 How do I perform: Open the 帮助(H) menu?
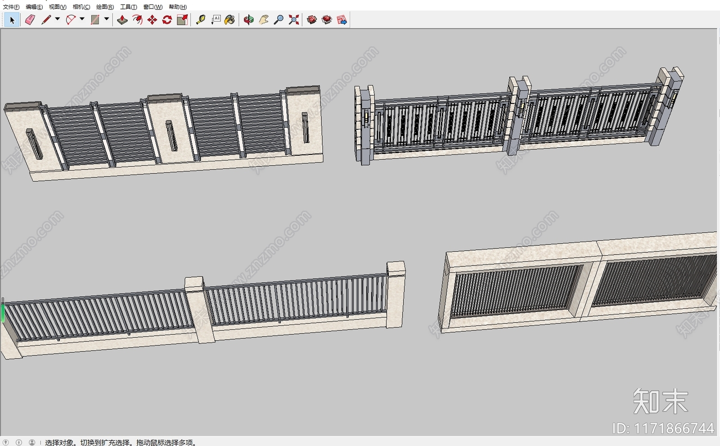(x=178, y=7)
